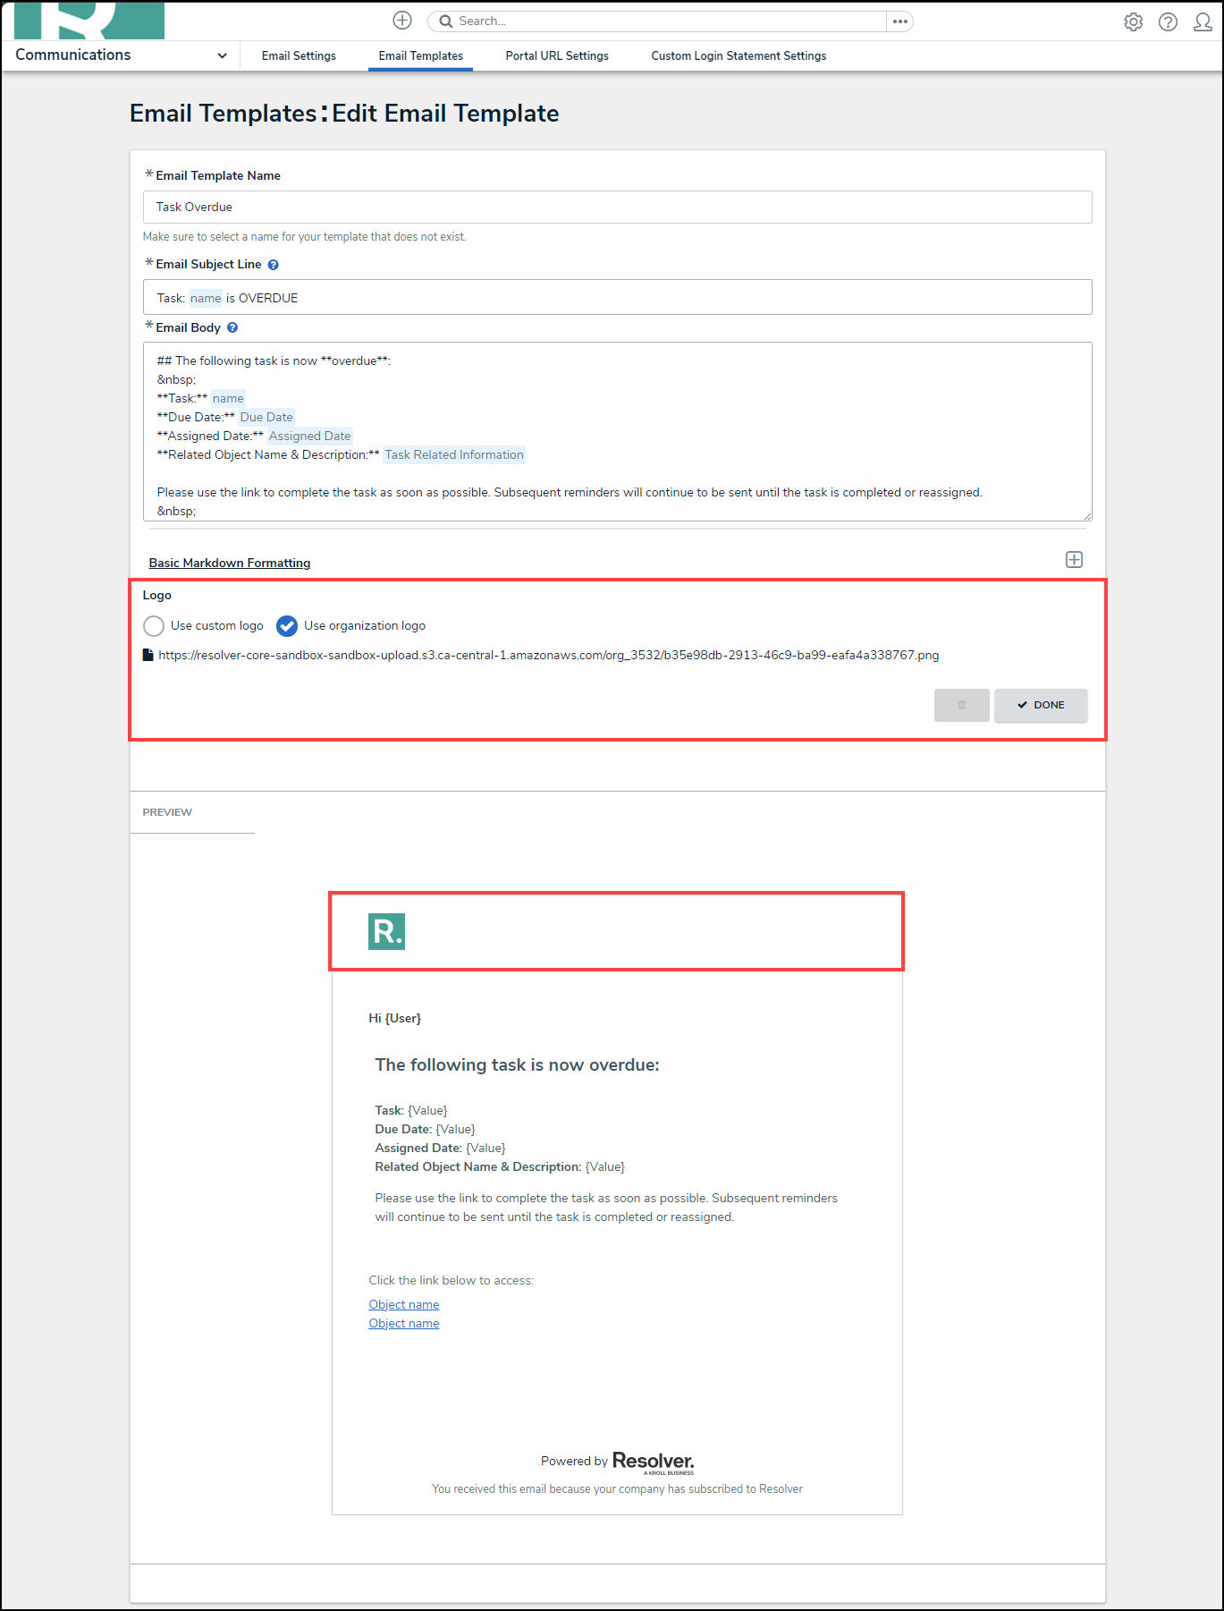Open the search options ellipsis
Image resolution: width=1224 pixels, height=1611 pixels.
point(899,21)
